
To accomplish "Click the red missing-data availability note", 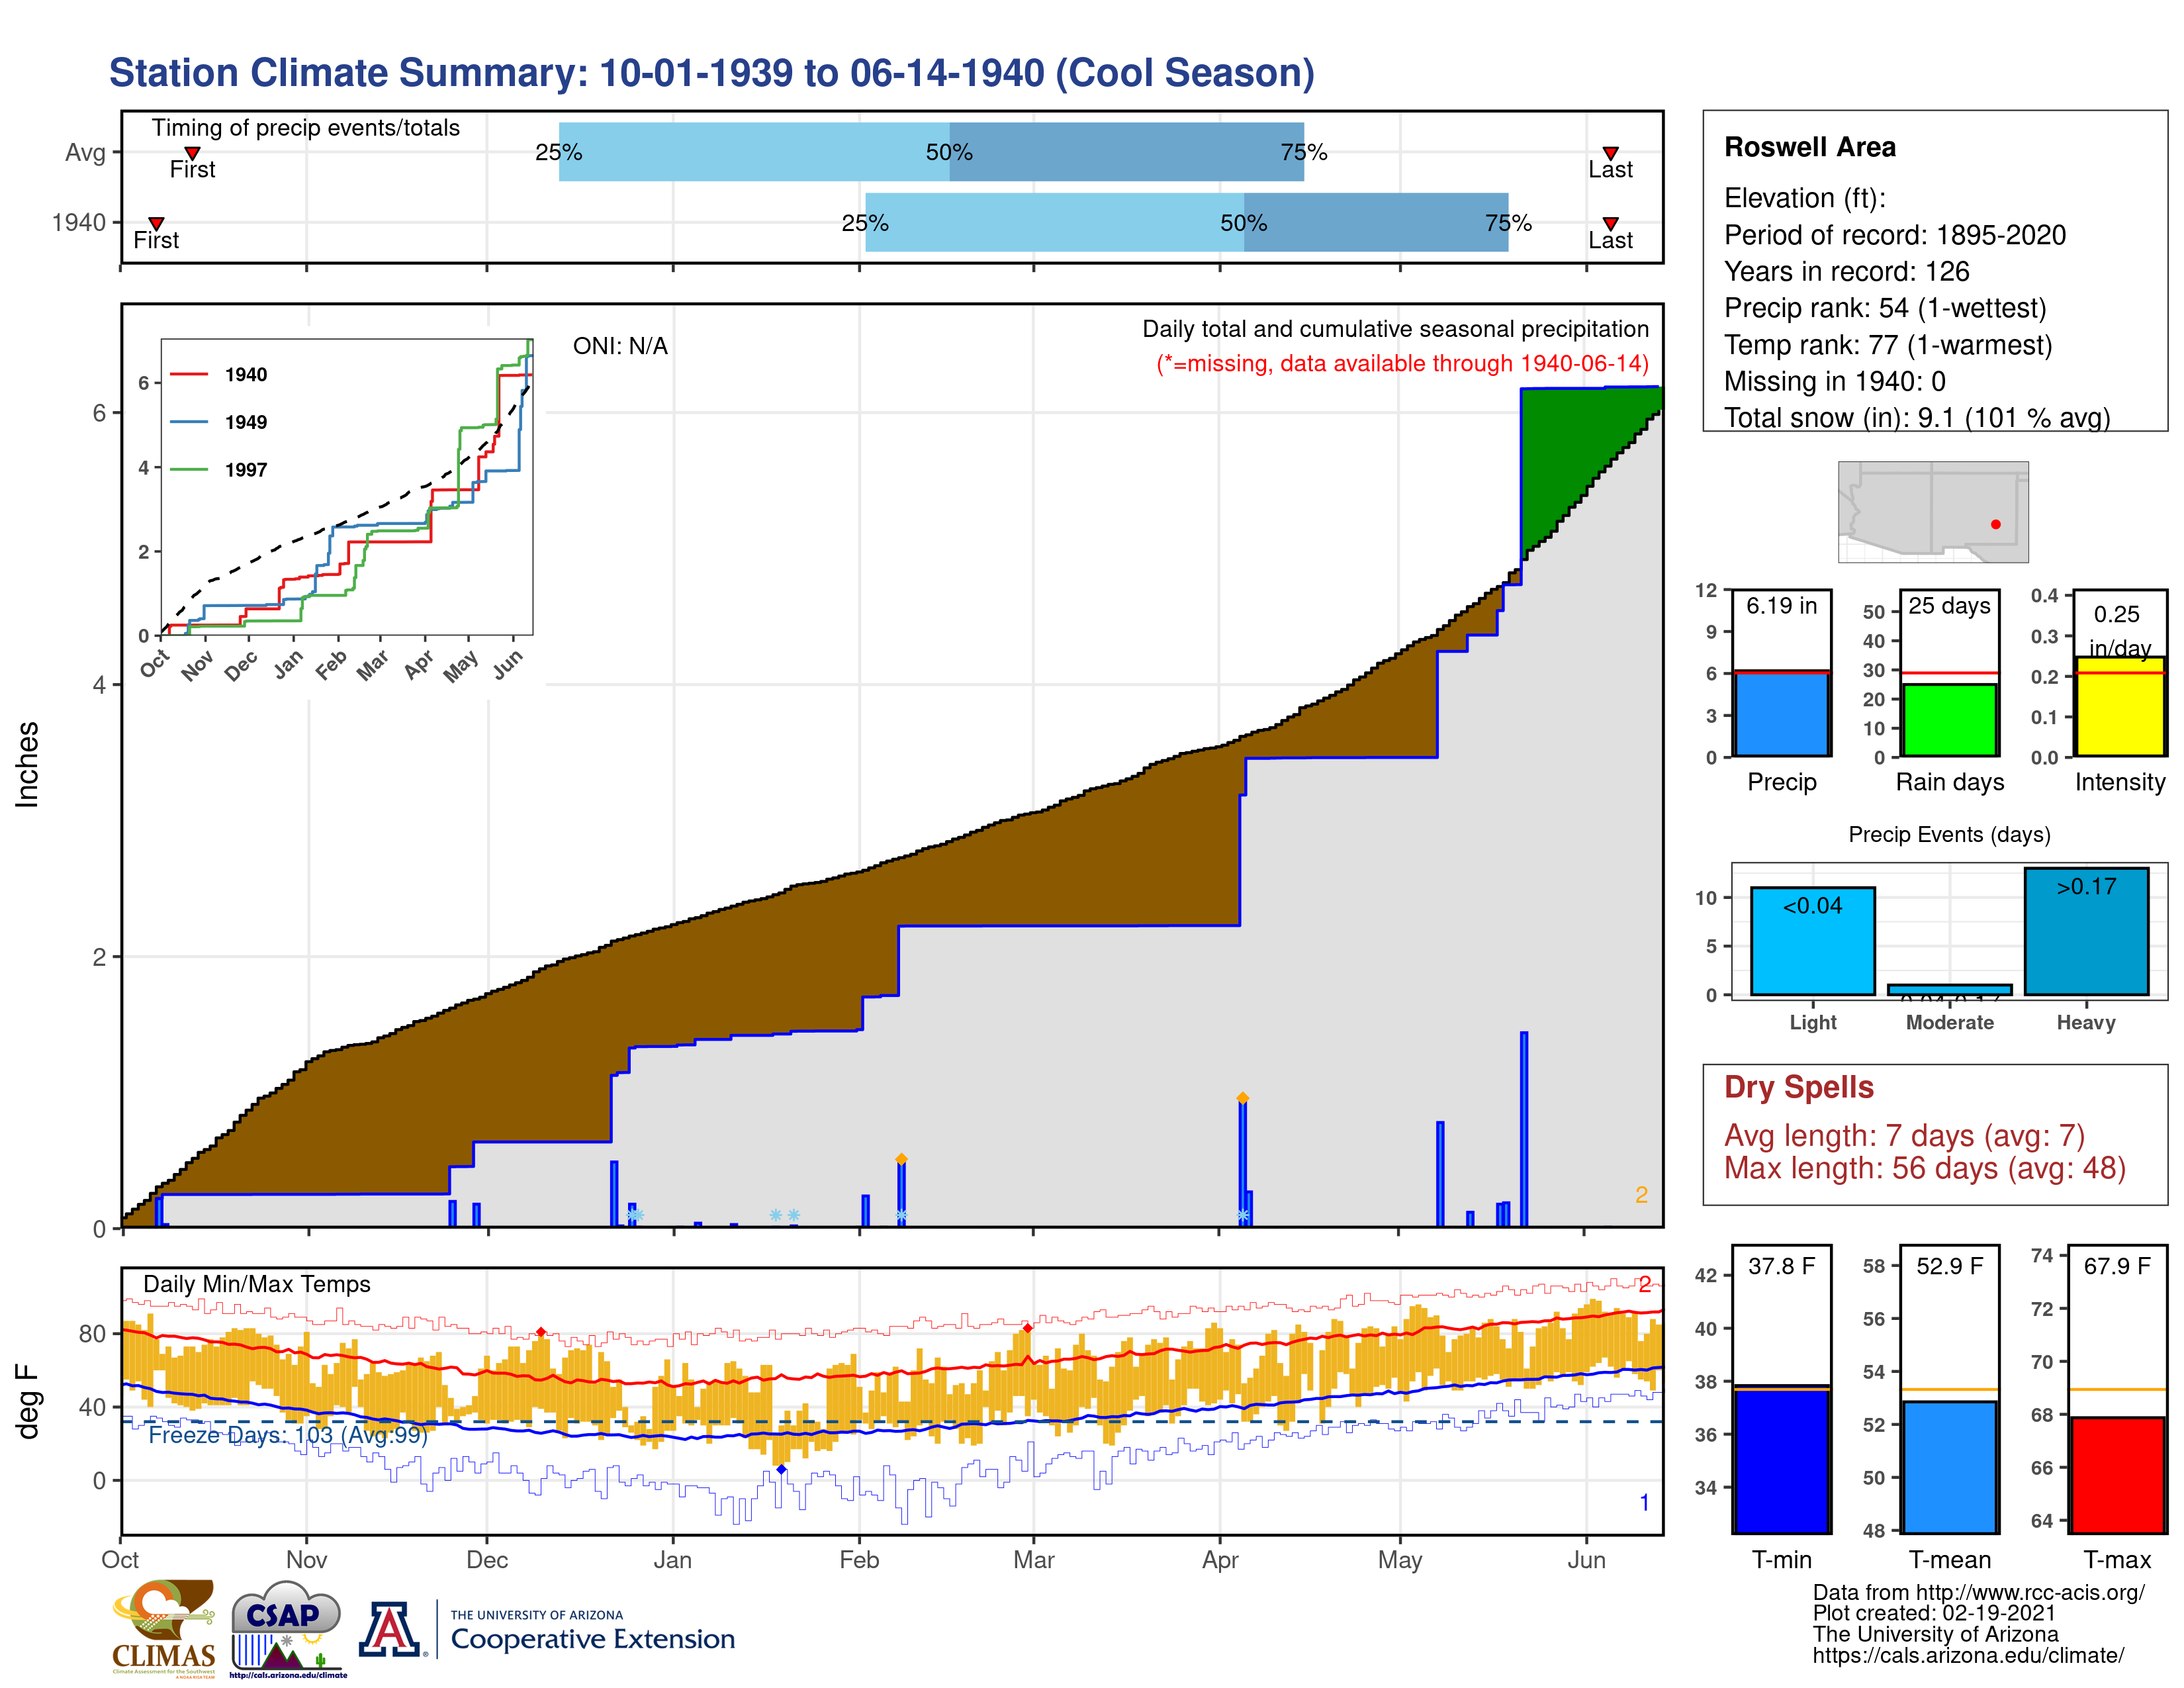I will pos(1402,363).
